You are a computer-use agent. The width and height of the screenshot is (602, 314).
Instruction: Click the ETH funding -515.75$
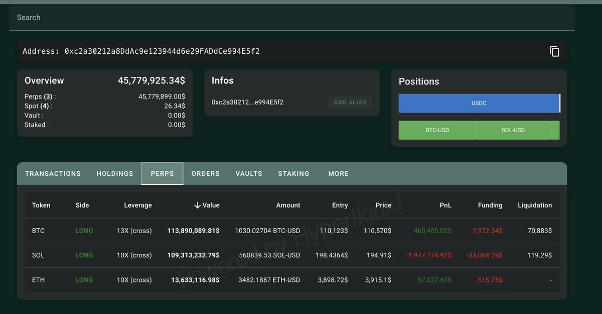point(489,280)
